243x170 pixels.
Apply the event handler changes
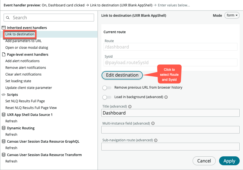229,161
